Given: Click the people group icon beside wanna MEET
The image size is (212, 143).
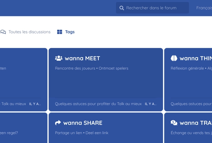Looking at the screenshot, I should click(x=59, y=58).
